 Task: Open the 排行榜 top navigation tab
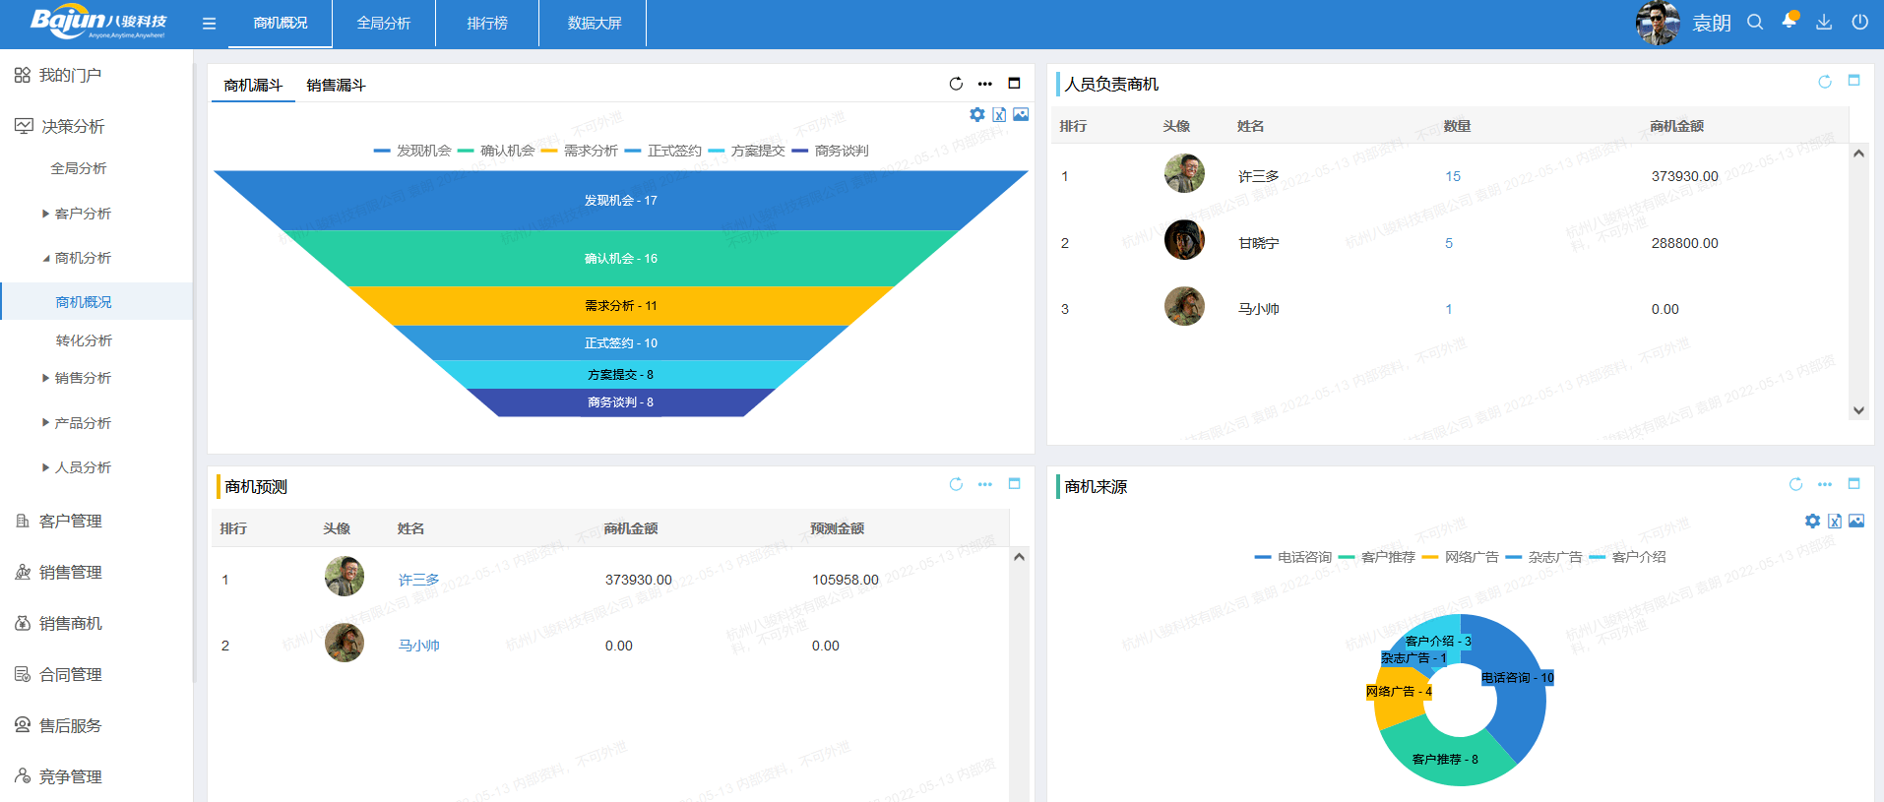(x=487, y=24)
